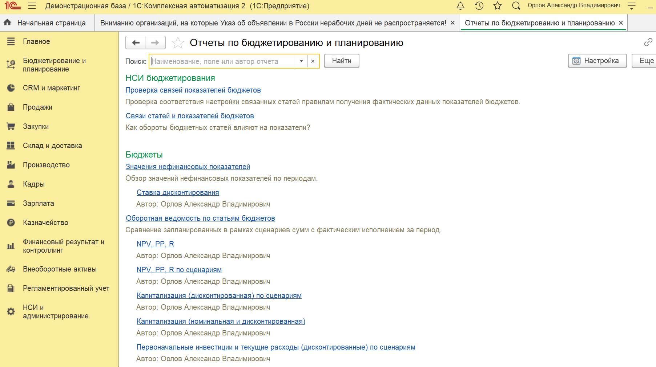Image resolution: width=656 pixels, height=367 pixels.
Task: Open Регламентированный учет calculator icon
Action: [x=11, y=288]
